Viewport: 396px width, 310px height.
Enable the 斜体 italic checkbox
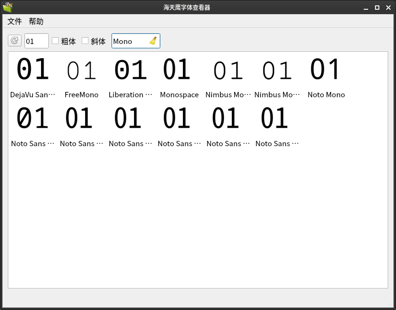click(85, 41)
